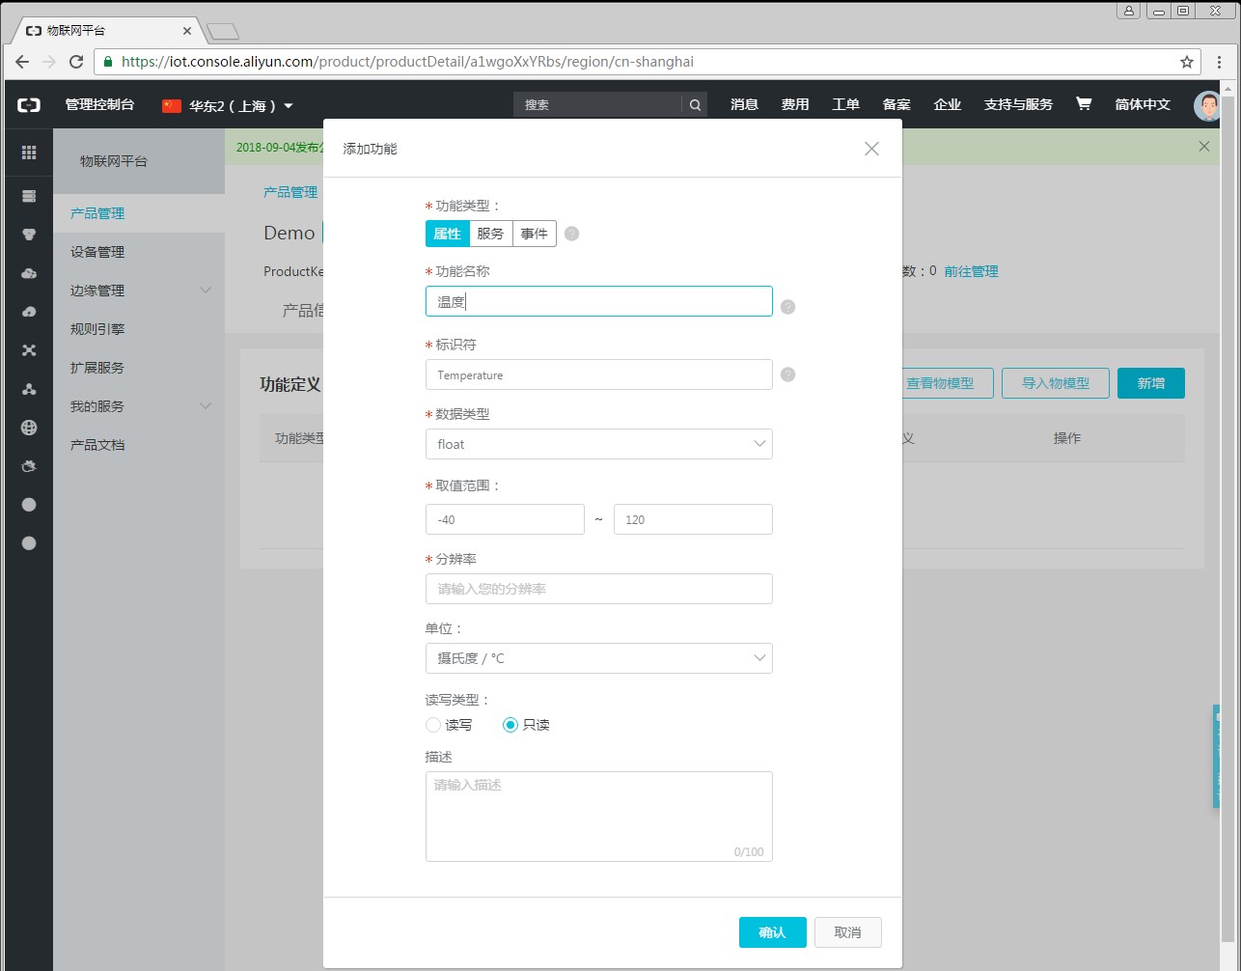Open the 数据类型 float dropdown
The image size is (1241, 971).
[598, 444]
